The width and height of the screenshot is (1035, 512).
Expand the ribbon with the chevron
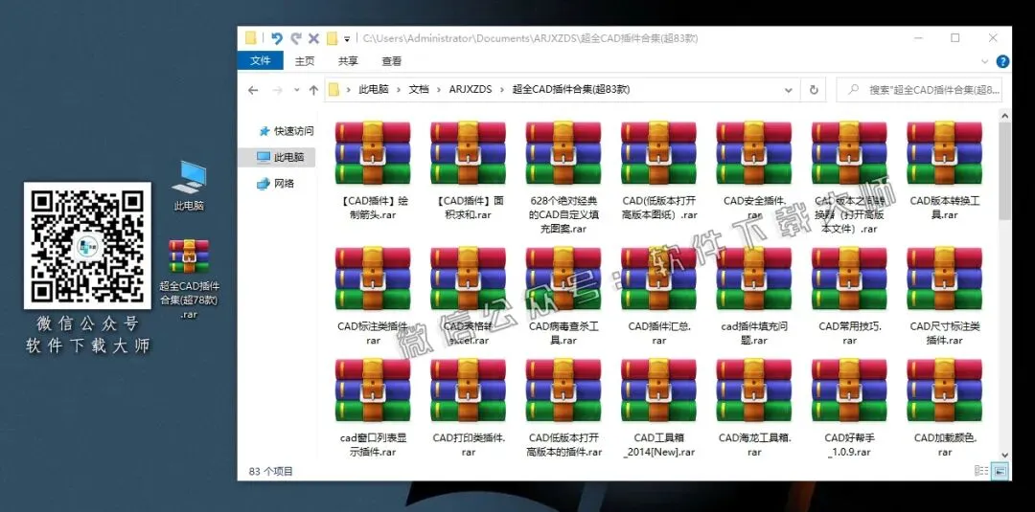(985, 61)
